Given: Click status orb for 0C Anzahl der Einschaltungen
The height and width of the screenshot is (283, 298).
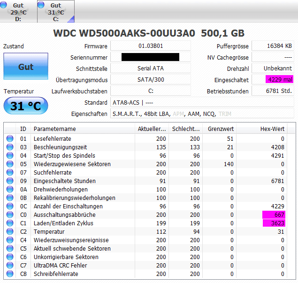Looking at the screenshot, I should tap(10, 206).
